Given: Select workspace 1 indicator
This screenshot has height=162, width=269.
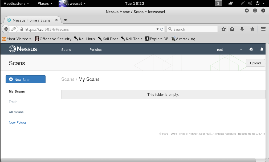Looking at the screenshot, I should (x=218, y=3).
